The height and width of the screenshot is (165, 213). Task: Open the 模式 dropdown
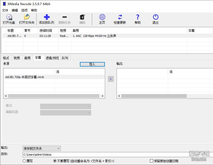(66, 106)
